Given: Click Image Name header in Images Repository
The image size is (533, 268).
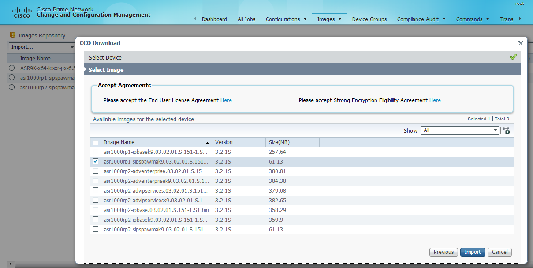Looking at the screenshot, I should [35, 58].
